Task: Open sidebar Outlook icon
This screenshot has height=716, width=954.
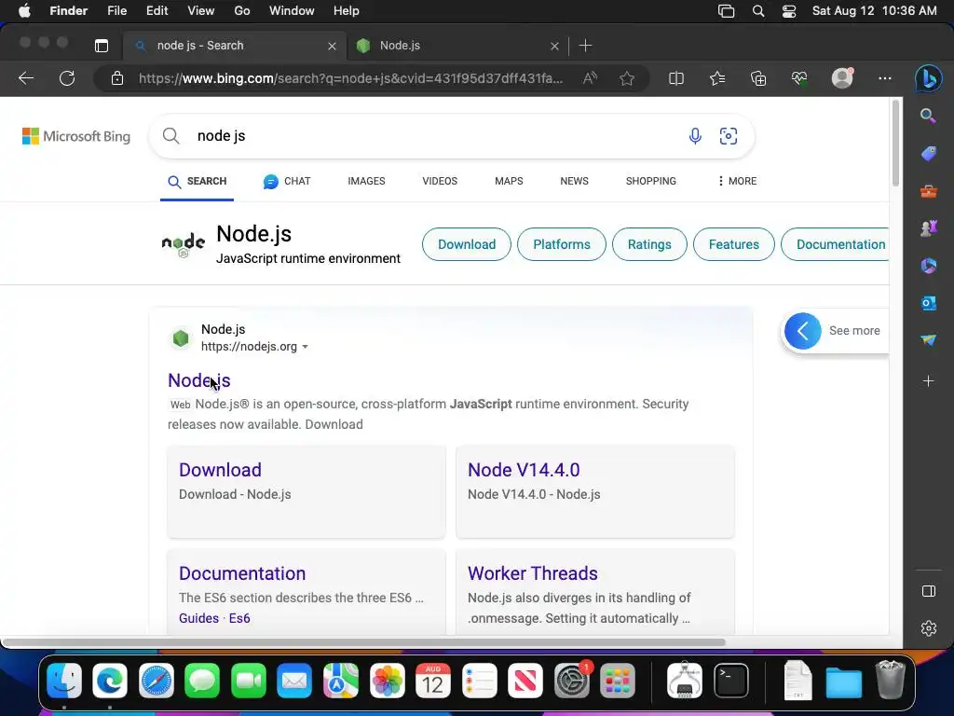Action: tap(929, 303)
